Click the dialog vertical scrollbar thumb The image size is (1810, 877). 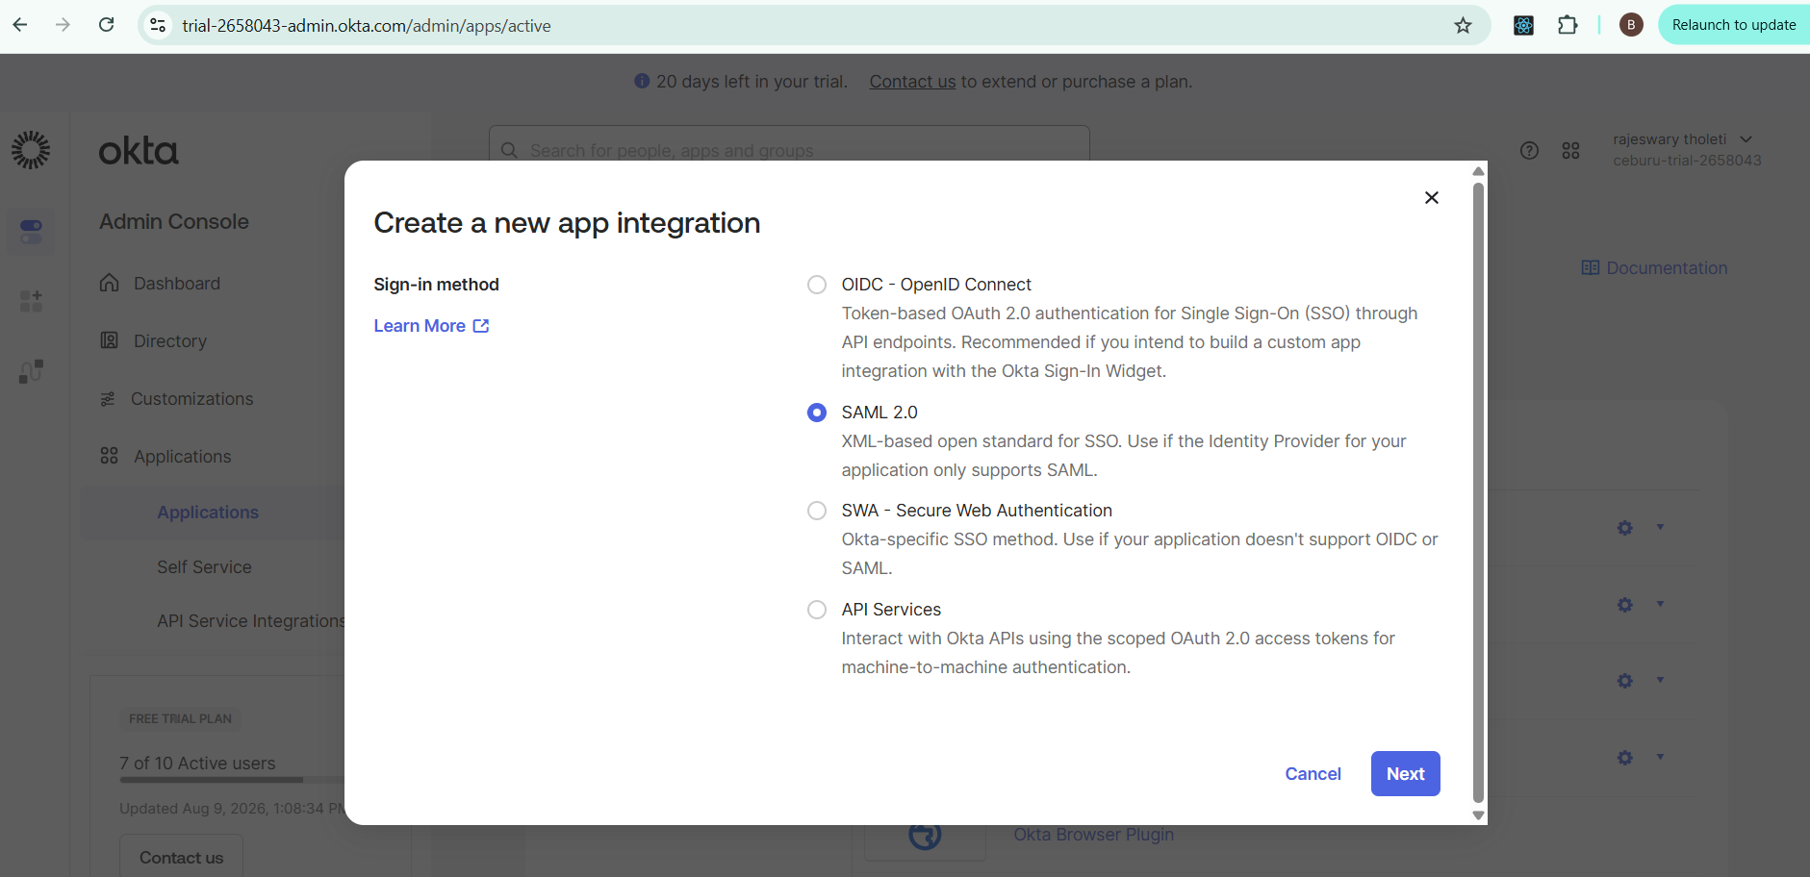tap(1479, 491)
